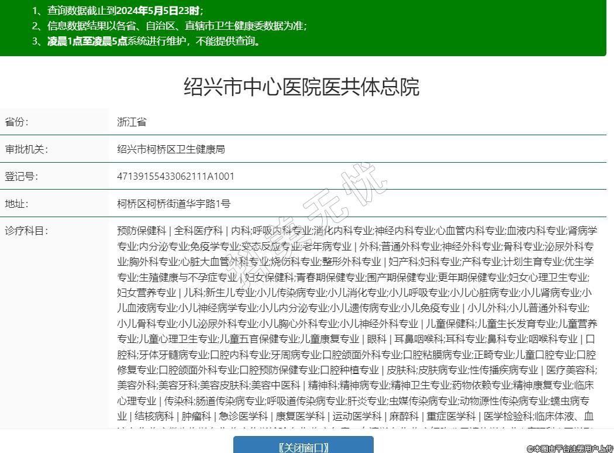614x453 pixels.
Task: Click 麻醉科 in the department list
Action: pyautogui.click(x=405, y=416)
